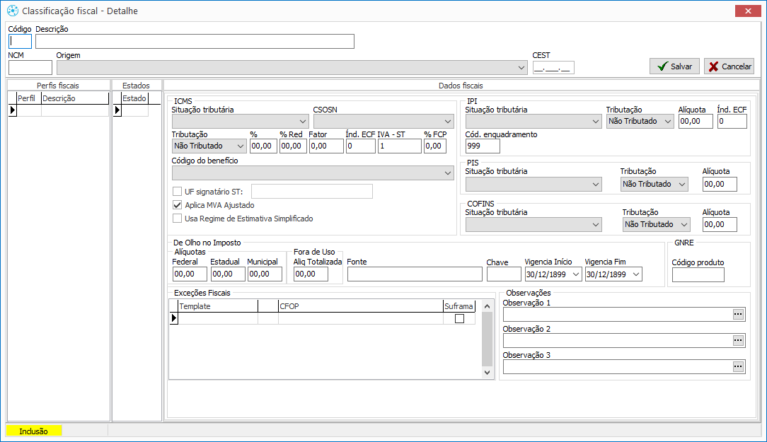767x442 pixels.
Task: Click the app icon in title bar
Action: (x=12, y=11)
